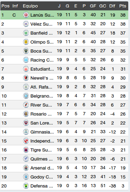Sort table by the GF column header
130x192 pixels.
tap(93, 6)
